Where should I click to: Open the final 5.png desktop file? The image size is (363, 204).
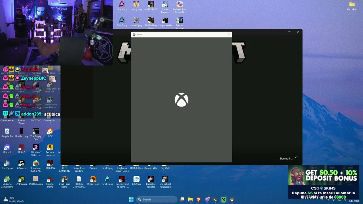(122, 6)
